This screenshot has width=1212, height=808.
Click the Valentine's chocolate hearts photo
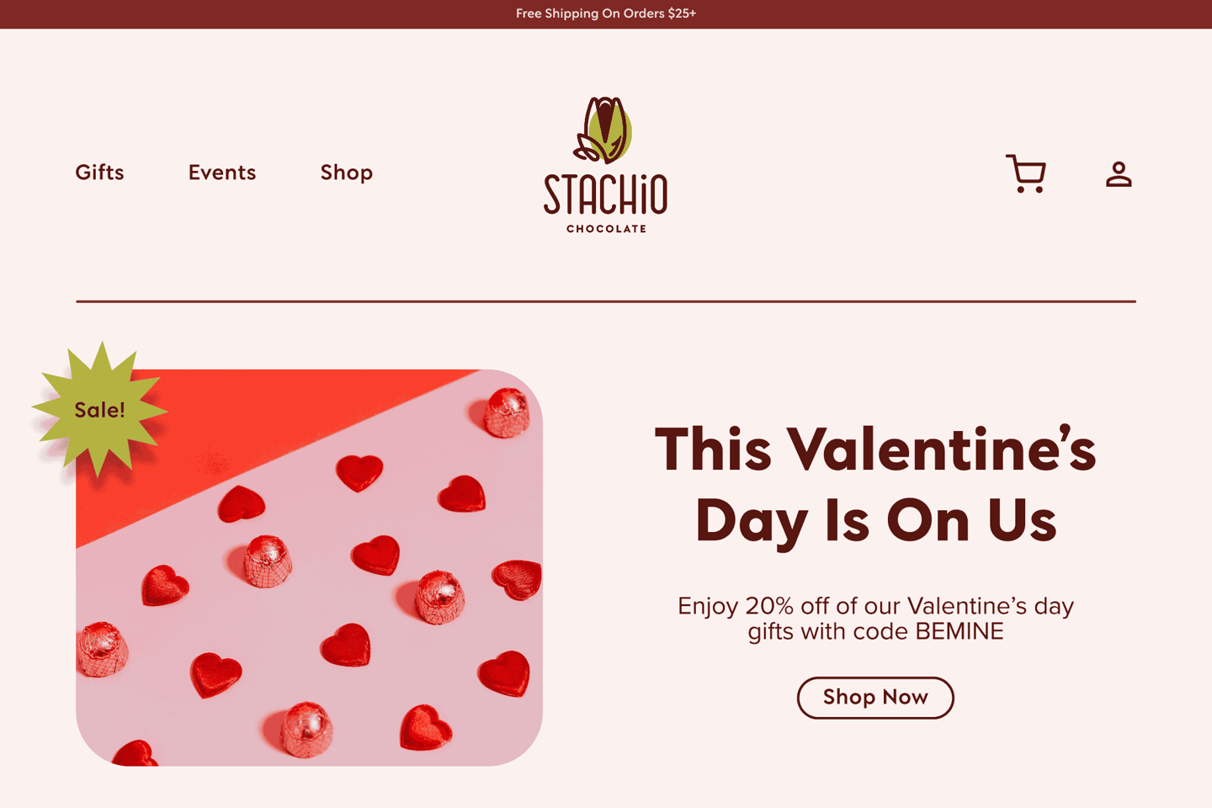pyautogui.click(x=337, y=606)
